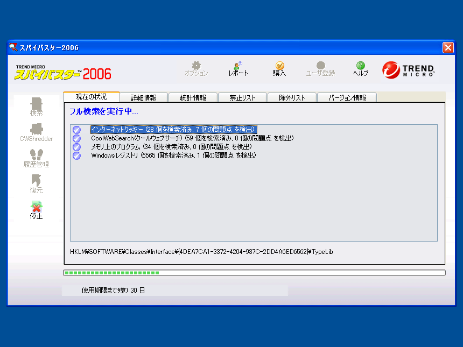
Task: Switch to the 現在の状況 tab
Action: [91, 97]
